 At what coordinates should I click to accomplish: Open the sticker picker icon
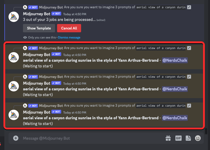(x=188, y=138)
